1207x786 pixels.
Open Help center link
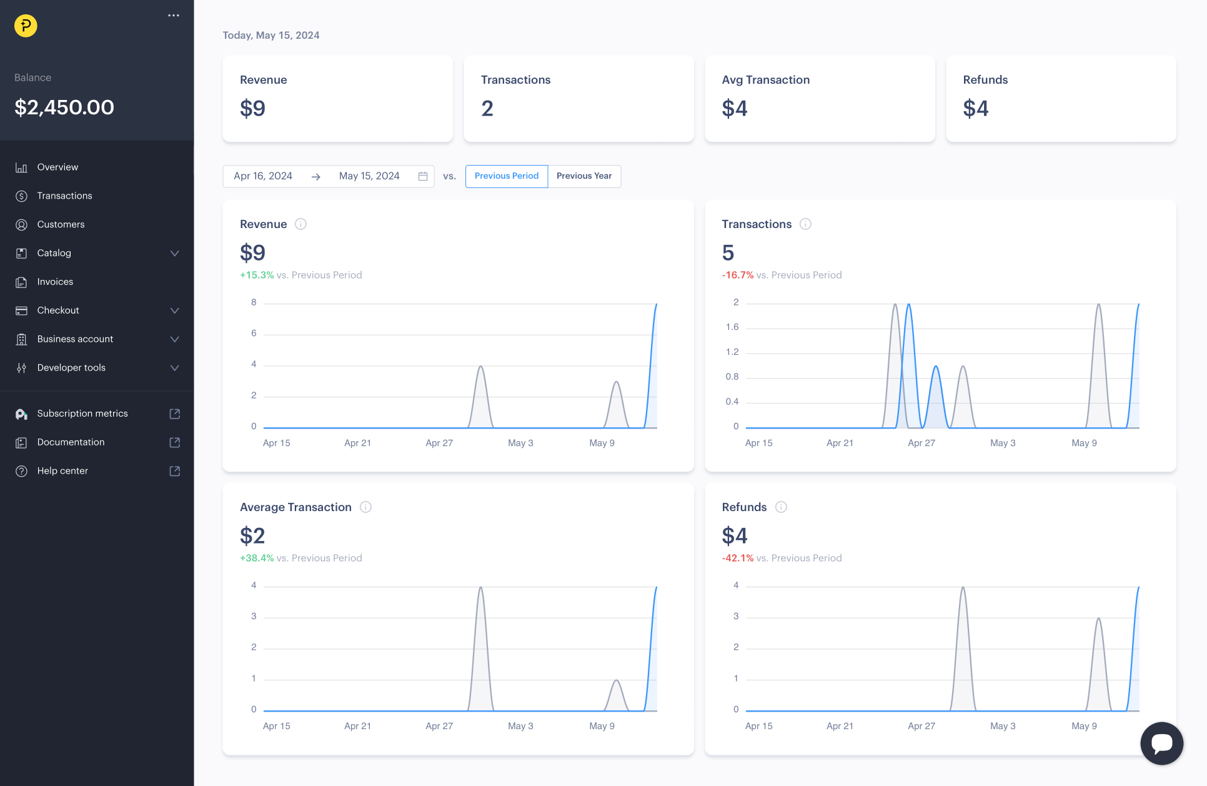(62, 471)
